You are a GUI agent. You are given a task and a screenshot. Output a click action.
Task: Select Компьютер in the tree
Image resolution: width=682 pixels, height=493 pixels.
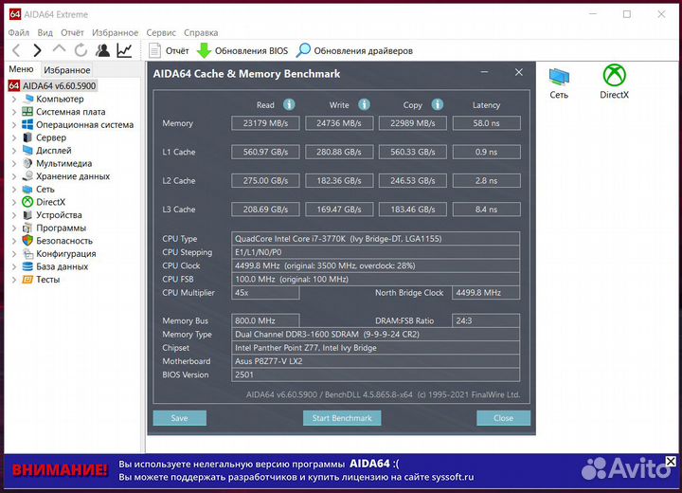coord(60,99)
